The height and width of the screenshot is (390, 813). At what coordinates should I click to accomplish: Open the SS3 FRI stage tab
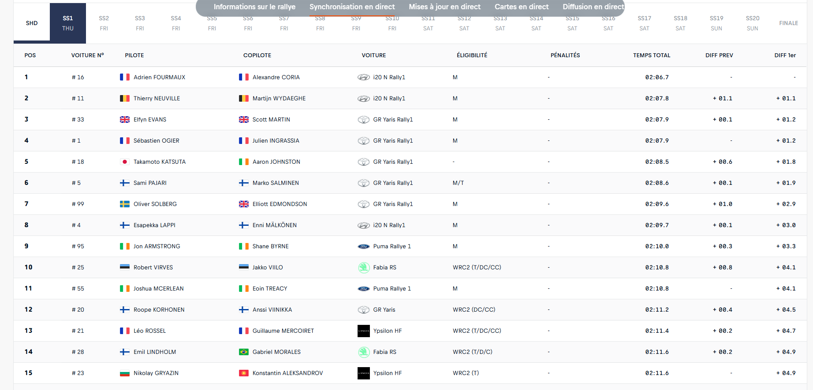(140, 23)
